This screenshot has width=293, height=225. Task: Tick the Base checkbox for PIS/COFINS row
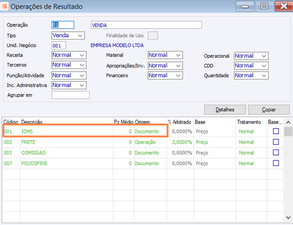click(276, 163)
